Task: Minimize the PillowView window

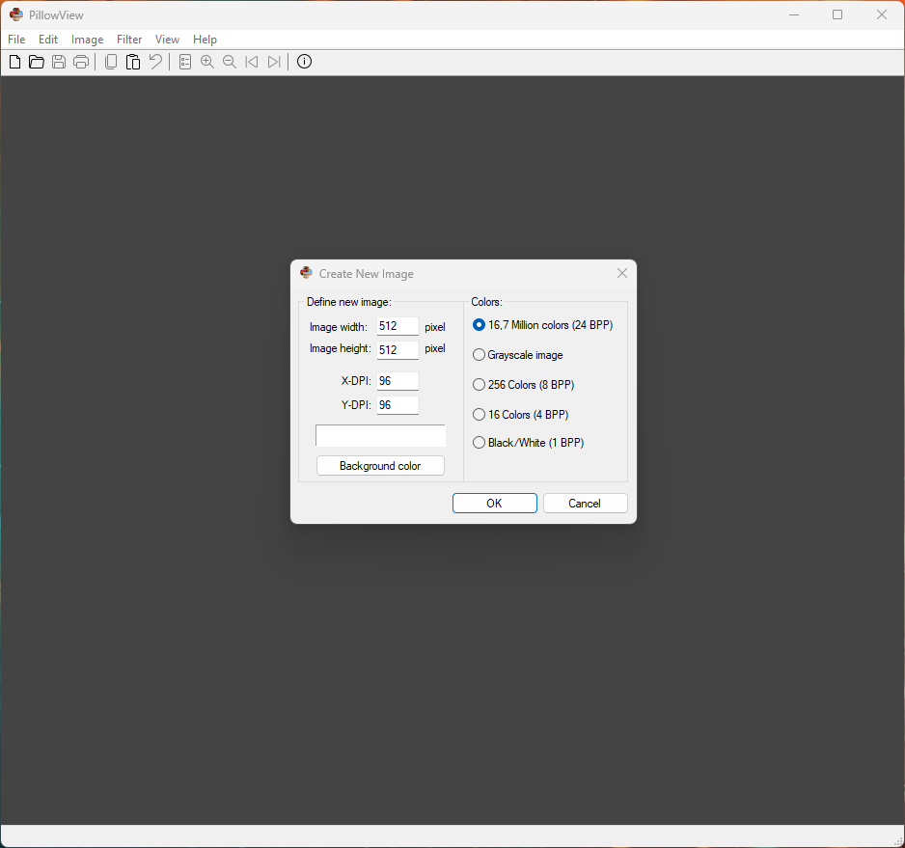Action: click(794, 14)
